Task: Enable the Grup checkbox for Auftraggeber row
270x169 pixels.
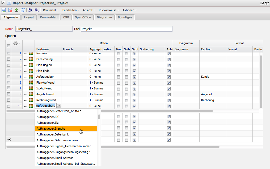Action: (118, 77)
